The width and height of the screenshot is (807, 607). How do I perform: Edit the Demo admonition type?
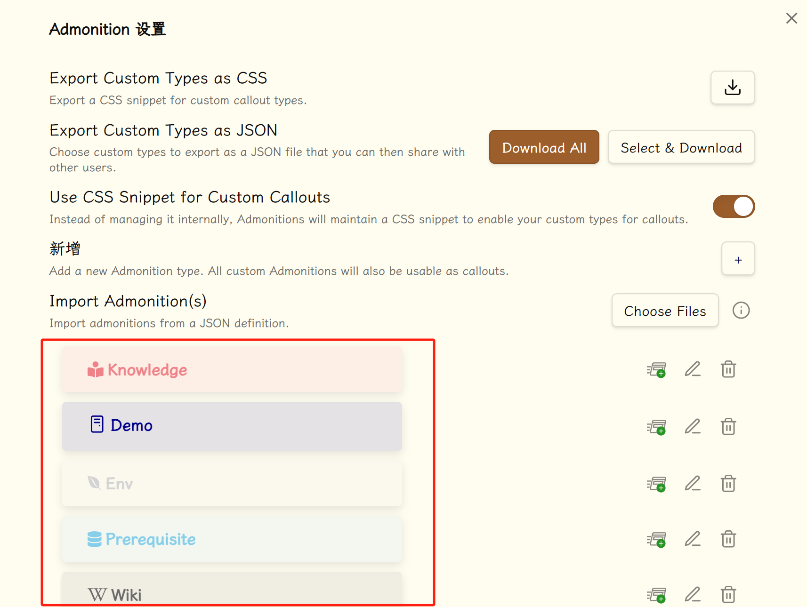click(x=692, y=427)
